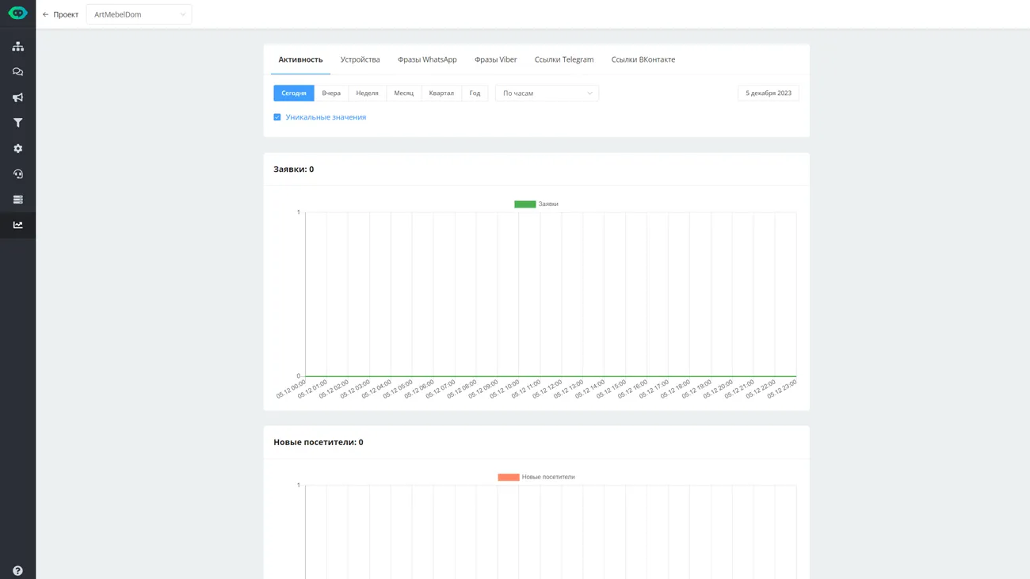1030x579 pixels.
Task: Click the green eye logo icon
Action: click(x=17, y=13)
